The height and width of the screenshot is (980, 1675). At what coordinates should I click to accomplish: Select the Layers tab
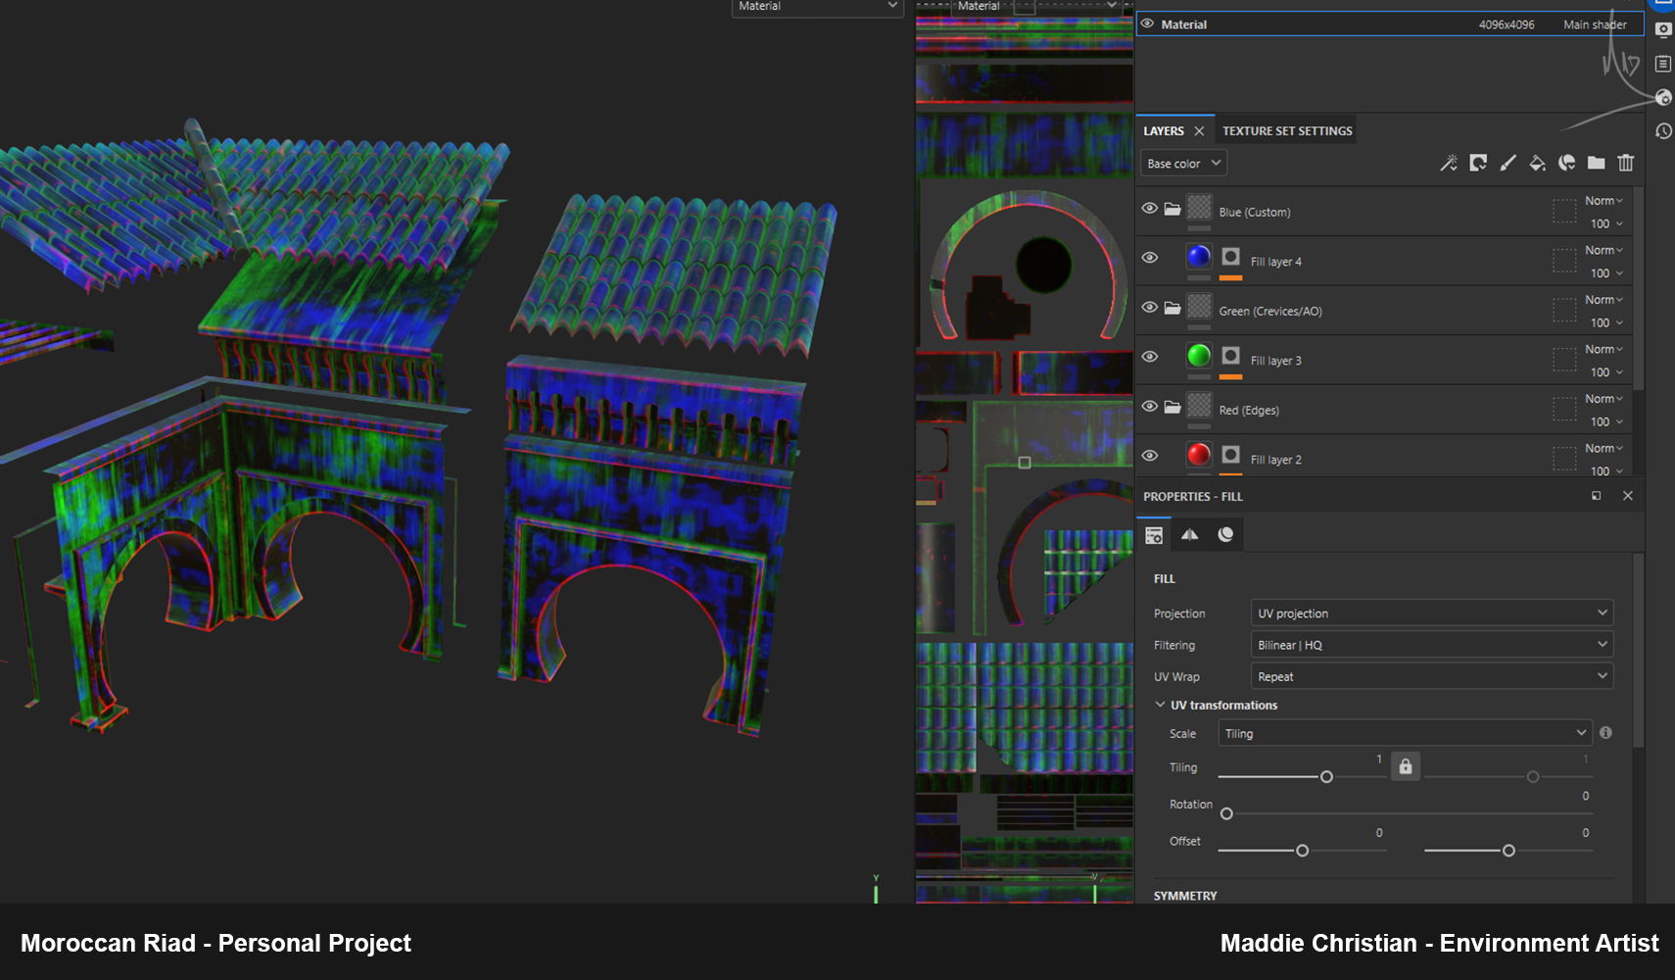[x=1164, y=131]
